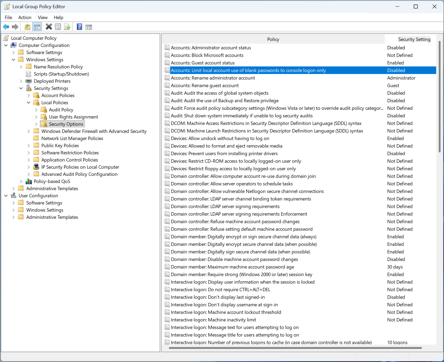Click the Security Setting column header
Screen dimensions: 444x362
coord(414,39)
